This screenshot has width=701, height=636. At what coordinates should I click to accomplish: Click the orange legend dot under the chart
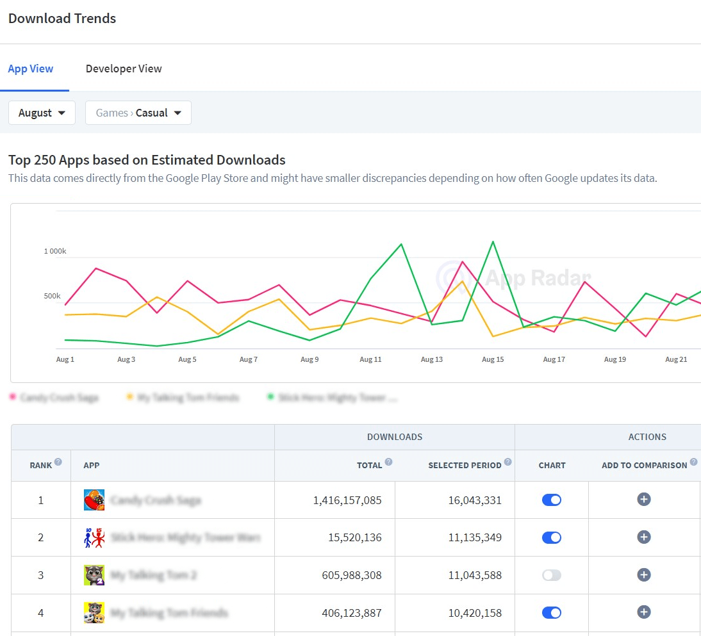[129, 396]
